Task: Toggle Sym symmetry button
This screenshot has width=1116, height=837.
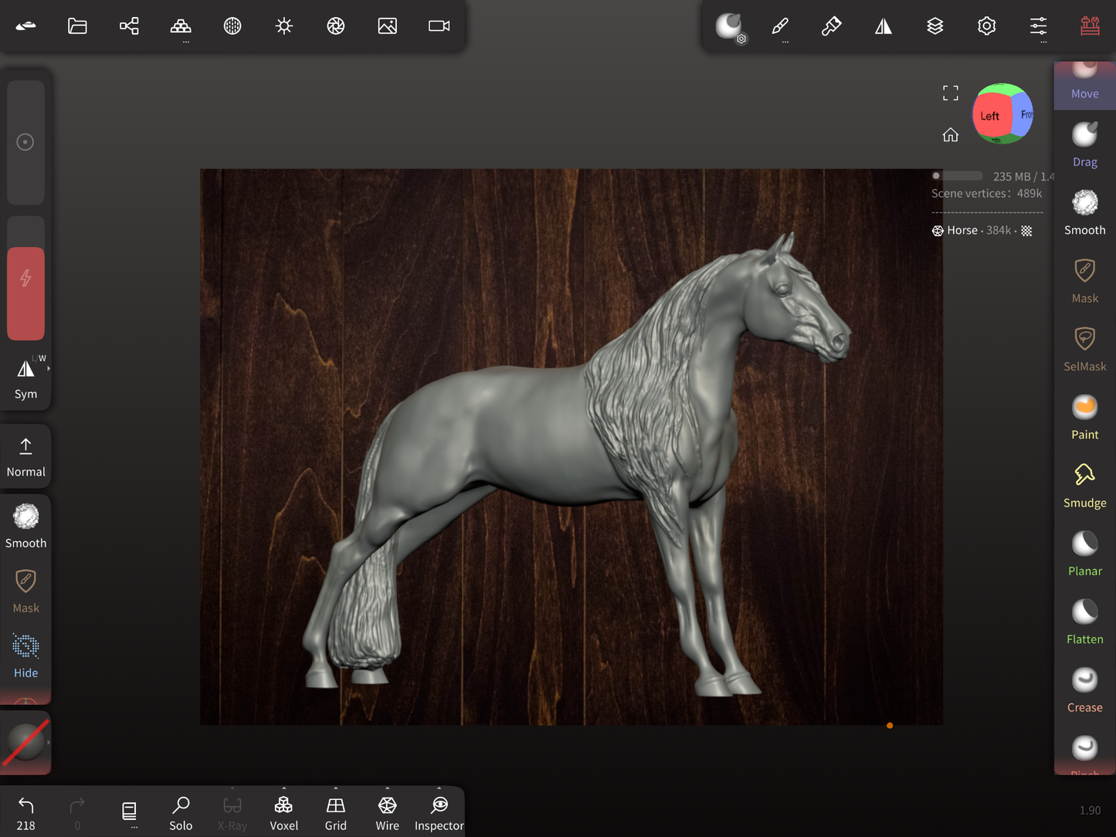Action: (x=25, y=378)
